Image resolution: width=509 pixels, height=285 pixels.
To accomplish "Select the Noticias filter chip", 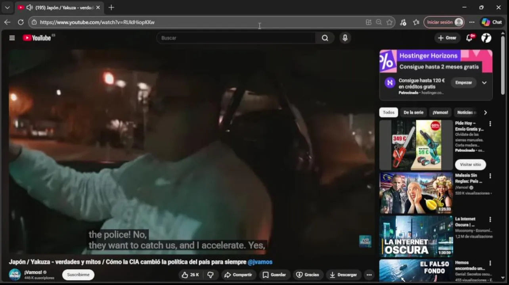I will coord(466,112).
